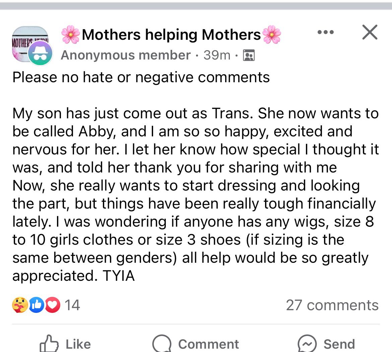Open the three-dots post options menu

(x=325, y=32)
